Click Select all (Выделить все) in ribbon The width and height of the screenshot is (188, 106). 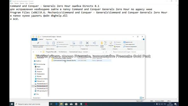click(128, 42)
